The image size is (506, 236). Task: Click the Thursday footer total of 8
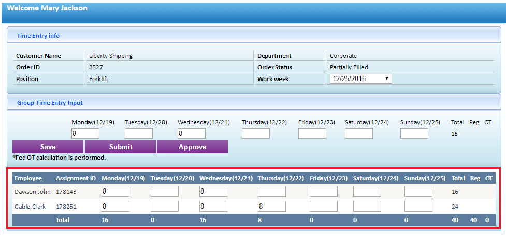260,220
